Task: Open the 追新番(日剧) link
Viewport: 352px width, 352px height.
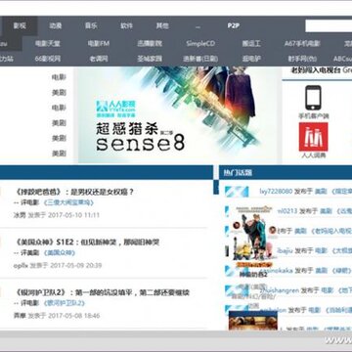Action: click(200, 59)
